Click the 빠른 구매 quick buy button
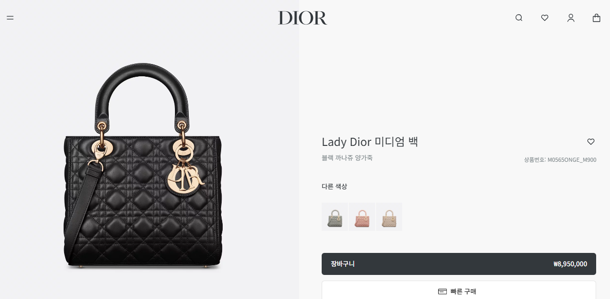610x299 pixels. click(x=459, y=290)
